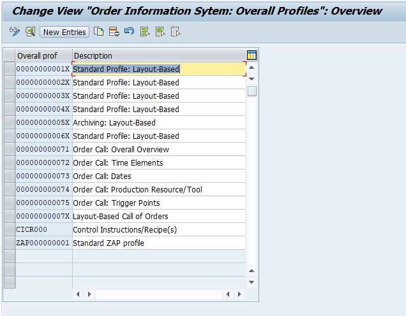Click the Select Block icon
This screenshot has height=316, width=406.
pyautogui.click(x=160, y=32)
